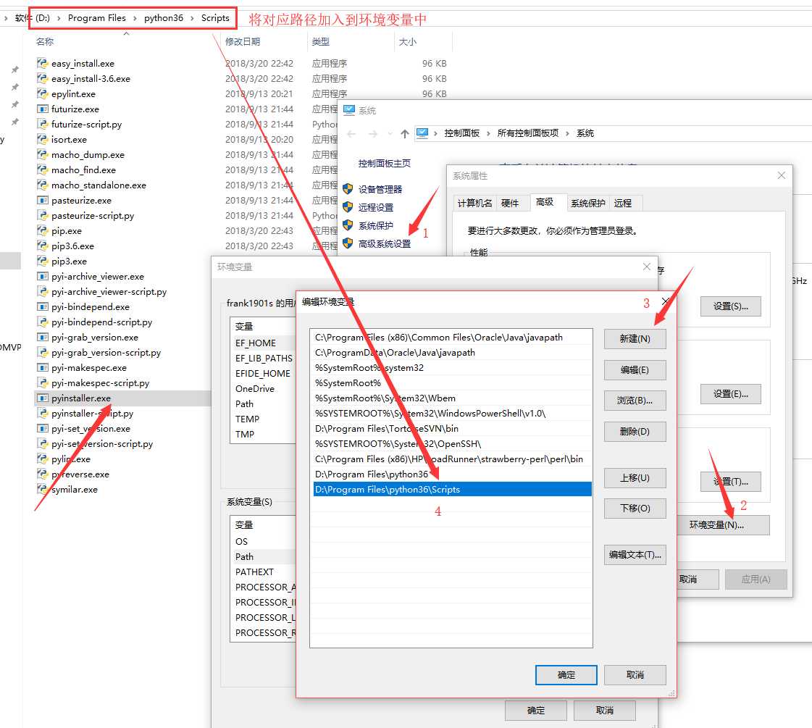The image size is (812, 728).
Task: Click 编辑(E) button
Action: coord(635,369)
